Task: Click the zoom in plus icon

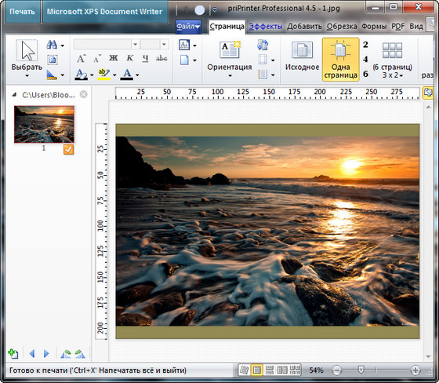Action: (x=415, y=370)
